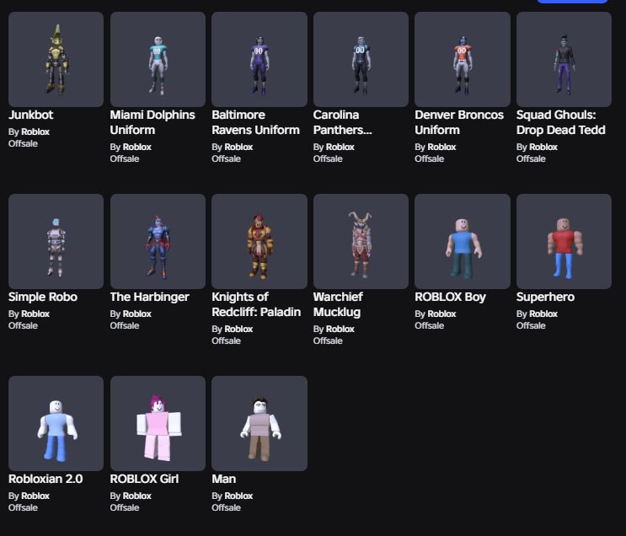Click Roblox creator link under Warchief Mucklug
This screenshot has width=626, height=536.
tap(340, 330)
